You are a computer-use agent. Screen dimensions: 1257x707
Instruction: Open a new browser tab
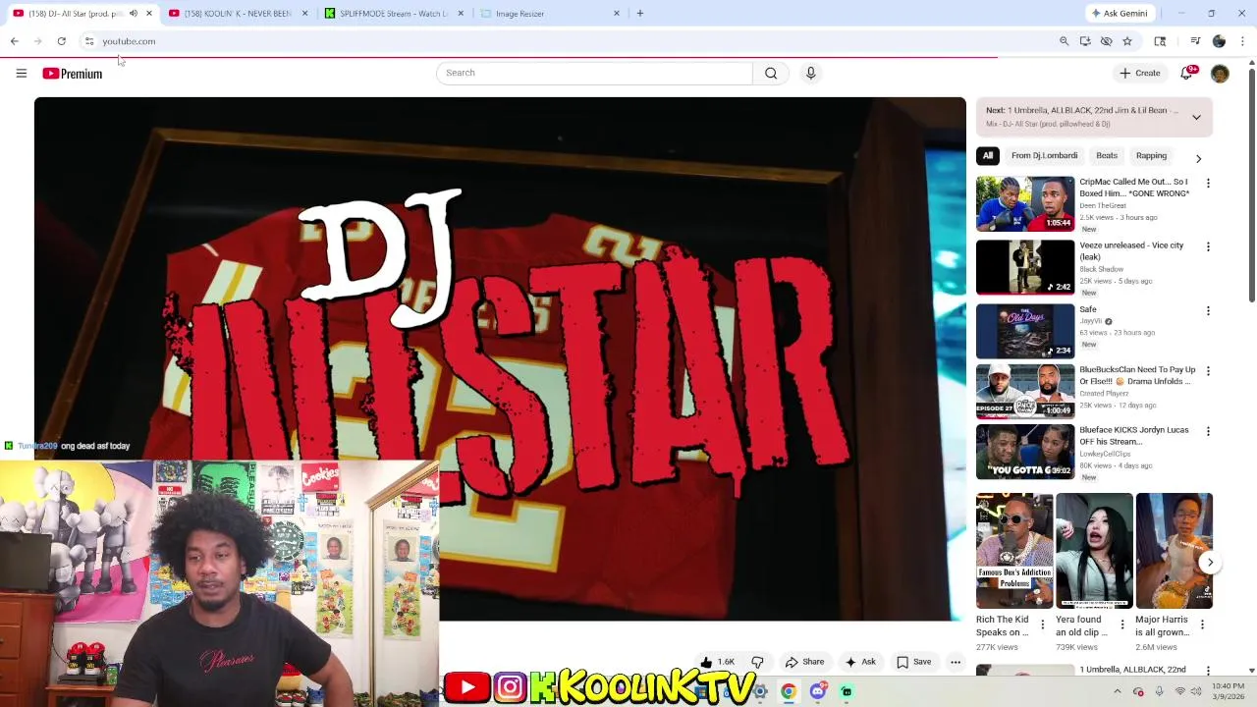(640, 14)
